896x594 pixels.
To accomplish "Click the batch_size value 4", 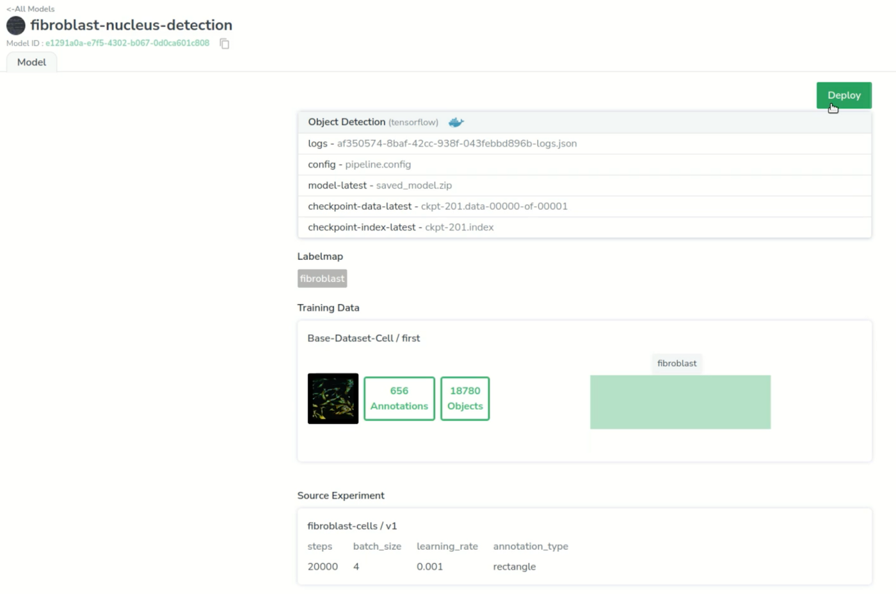I will (x=356, y=566).
